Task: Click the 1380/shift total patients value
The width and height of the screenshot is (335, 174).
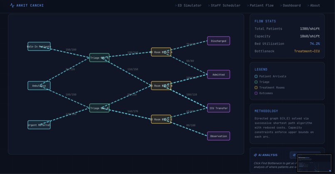Action: (310, 29)
